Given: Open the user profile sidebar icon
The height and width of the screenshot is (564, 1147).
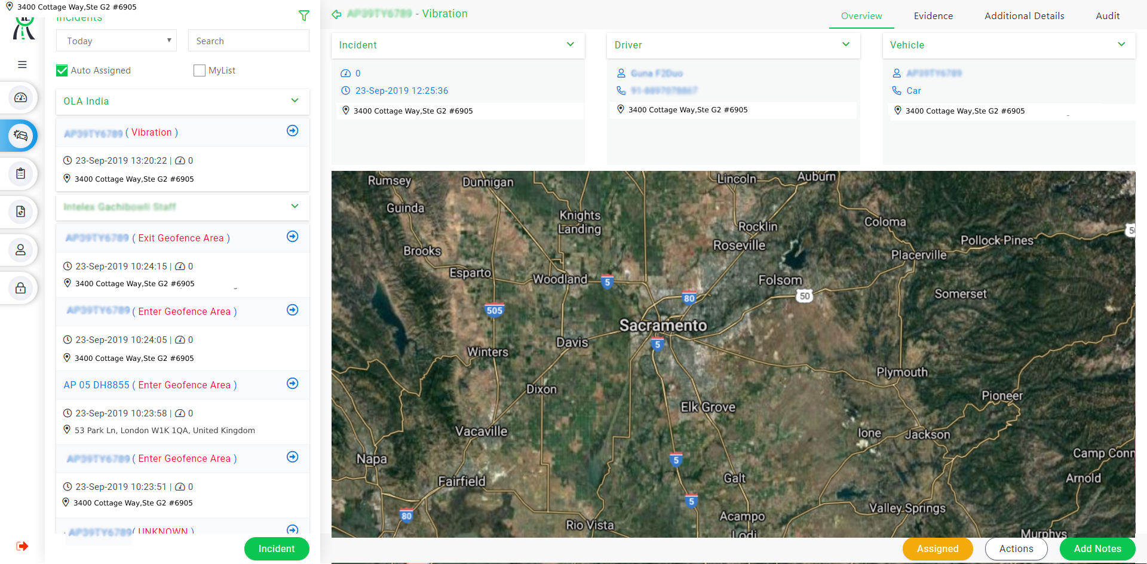Looking at the screenshot, I should [x=21, y=250].
